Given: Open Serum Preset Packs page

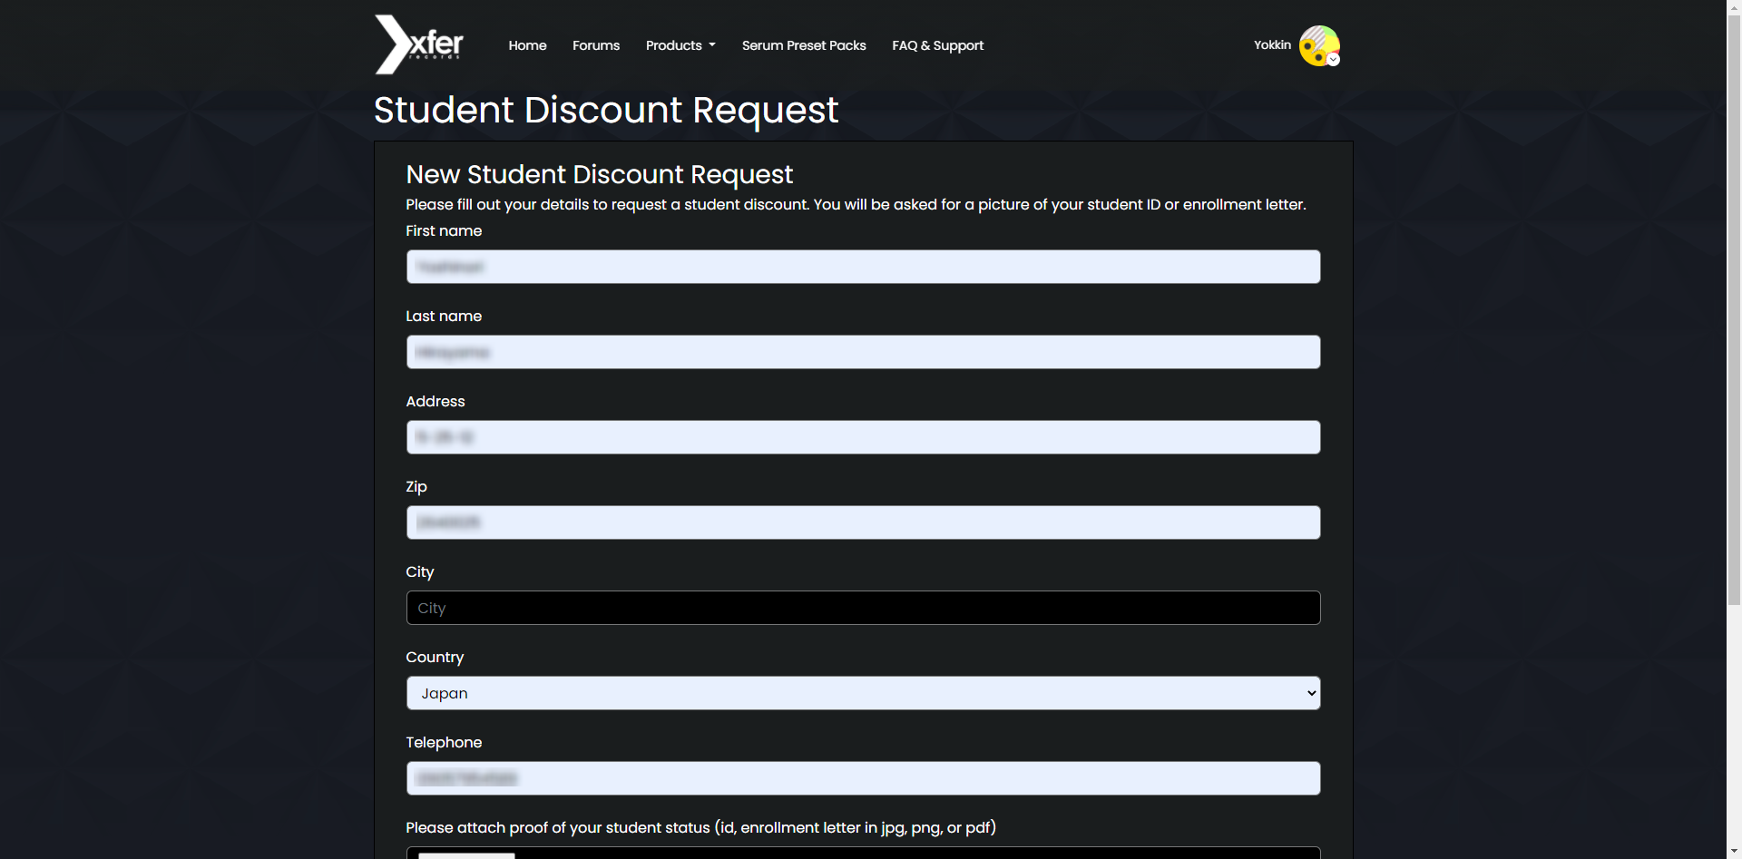Looking at the screenshot, I should [x=804, y=45].
